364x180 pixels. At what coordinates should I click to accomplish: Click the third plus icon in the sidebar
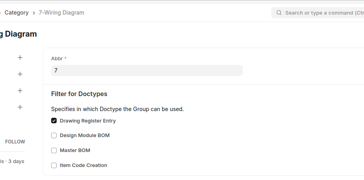tap(20, 91)
